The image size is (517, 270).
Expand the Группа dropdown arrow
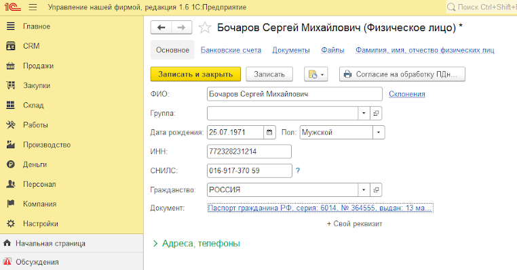(364, 114)
